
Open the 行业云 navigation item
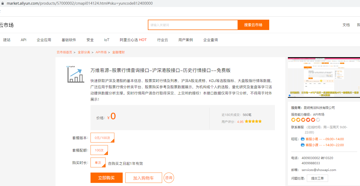[x=163, y=40]
